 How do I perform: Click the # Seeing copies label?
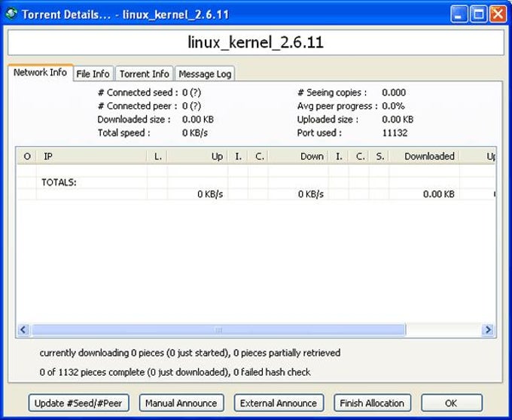click(332, 93)
